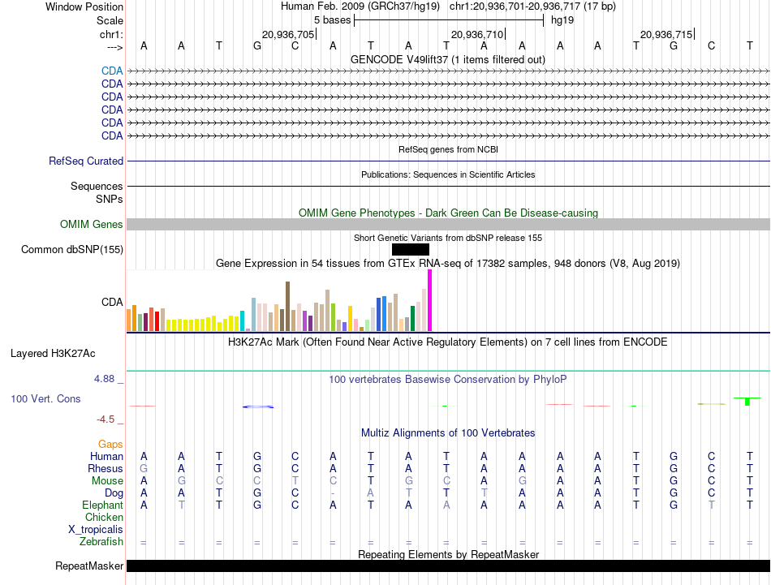
Task: Click the -4.5 lower scale value
Action: (106, 419)
